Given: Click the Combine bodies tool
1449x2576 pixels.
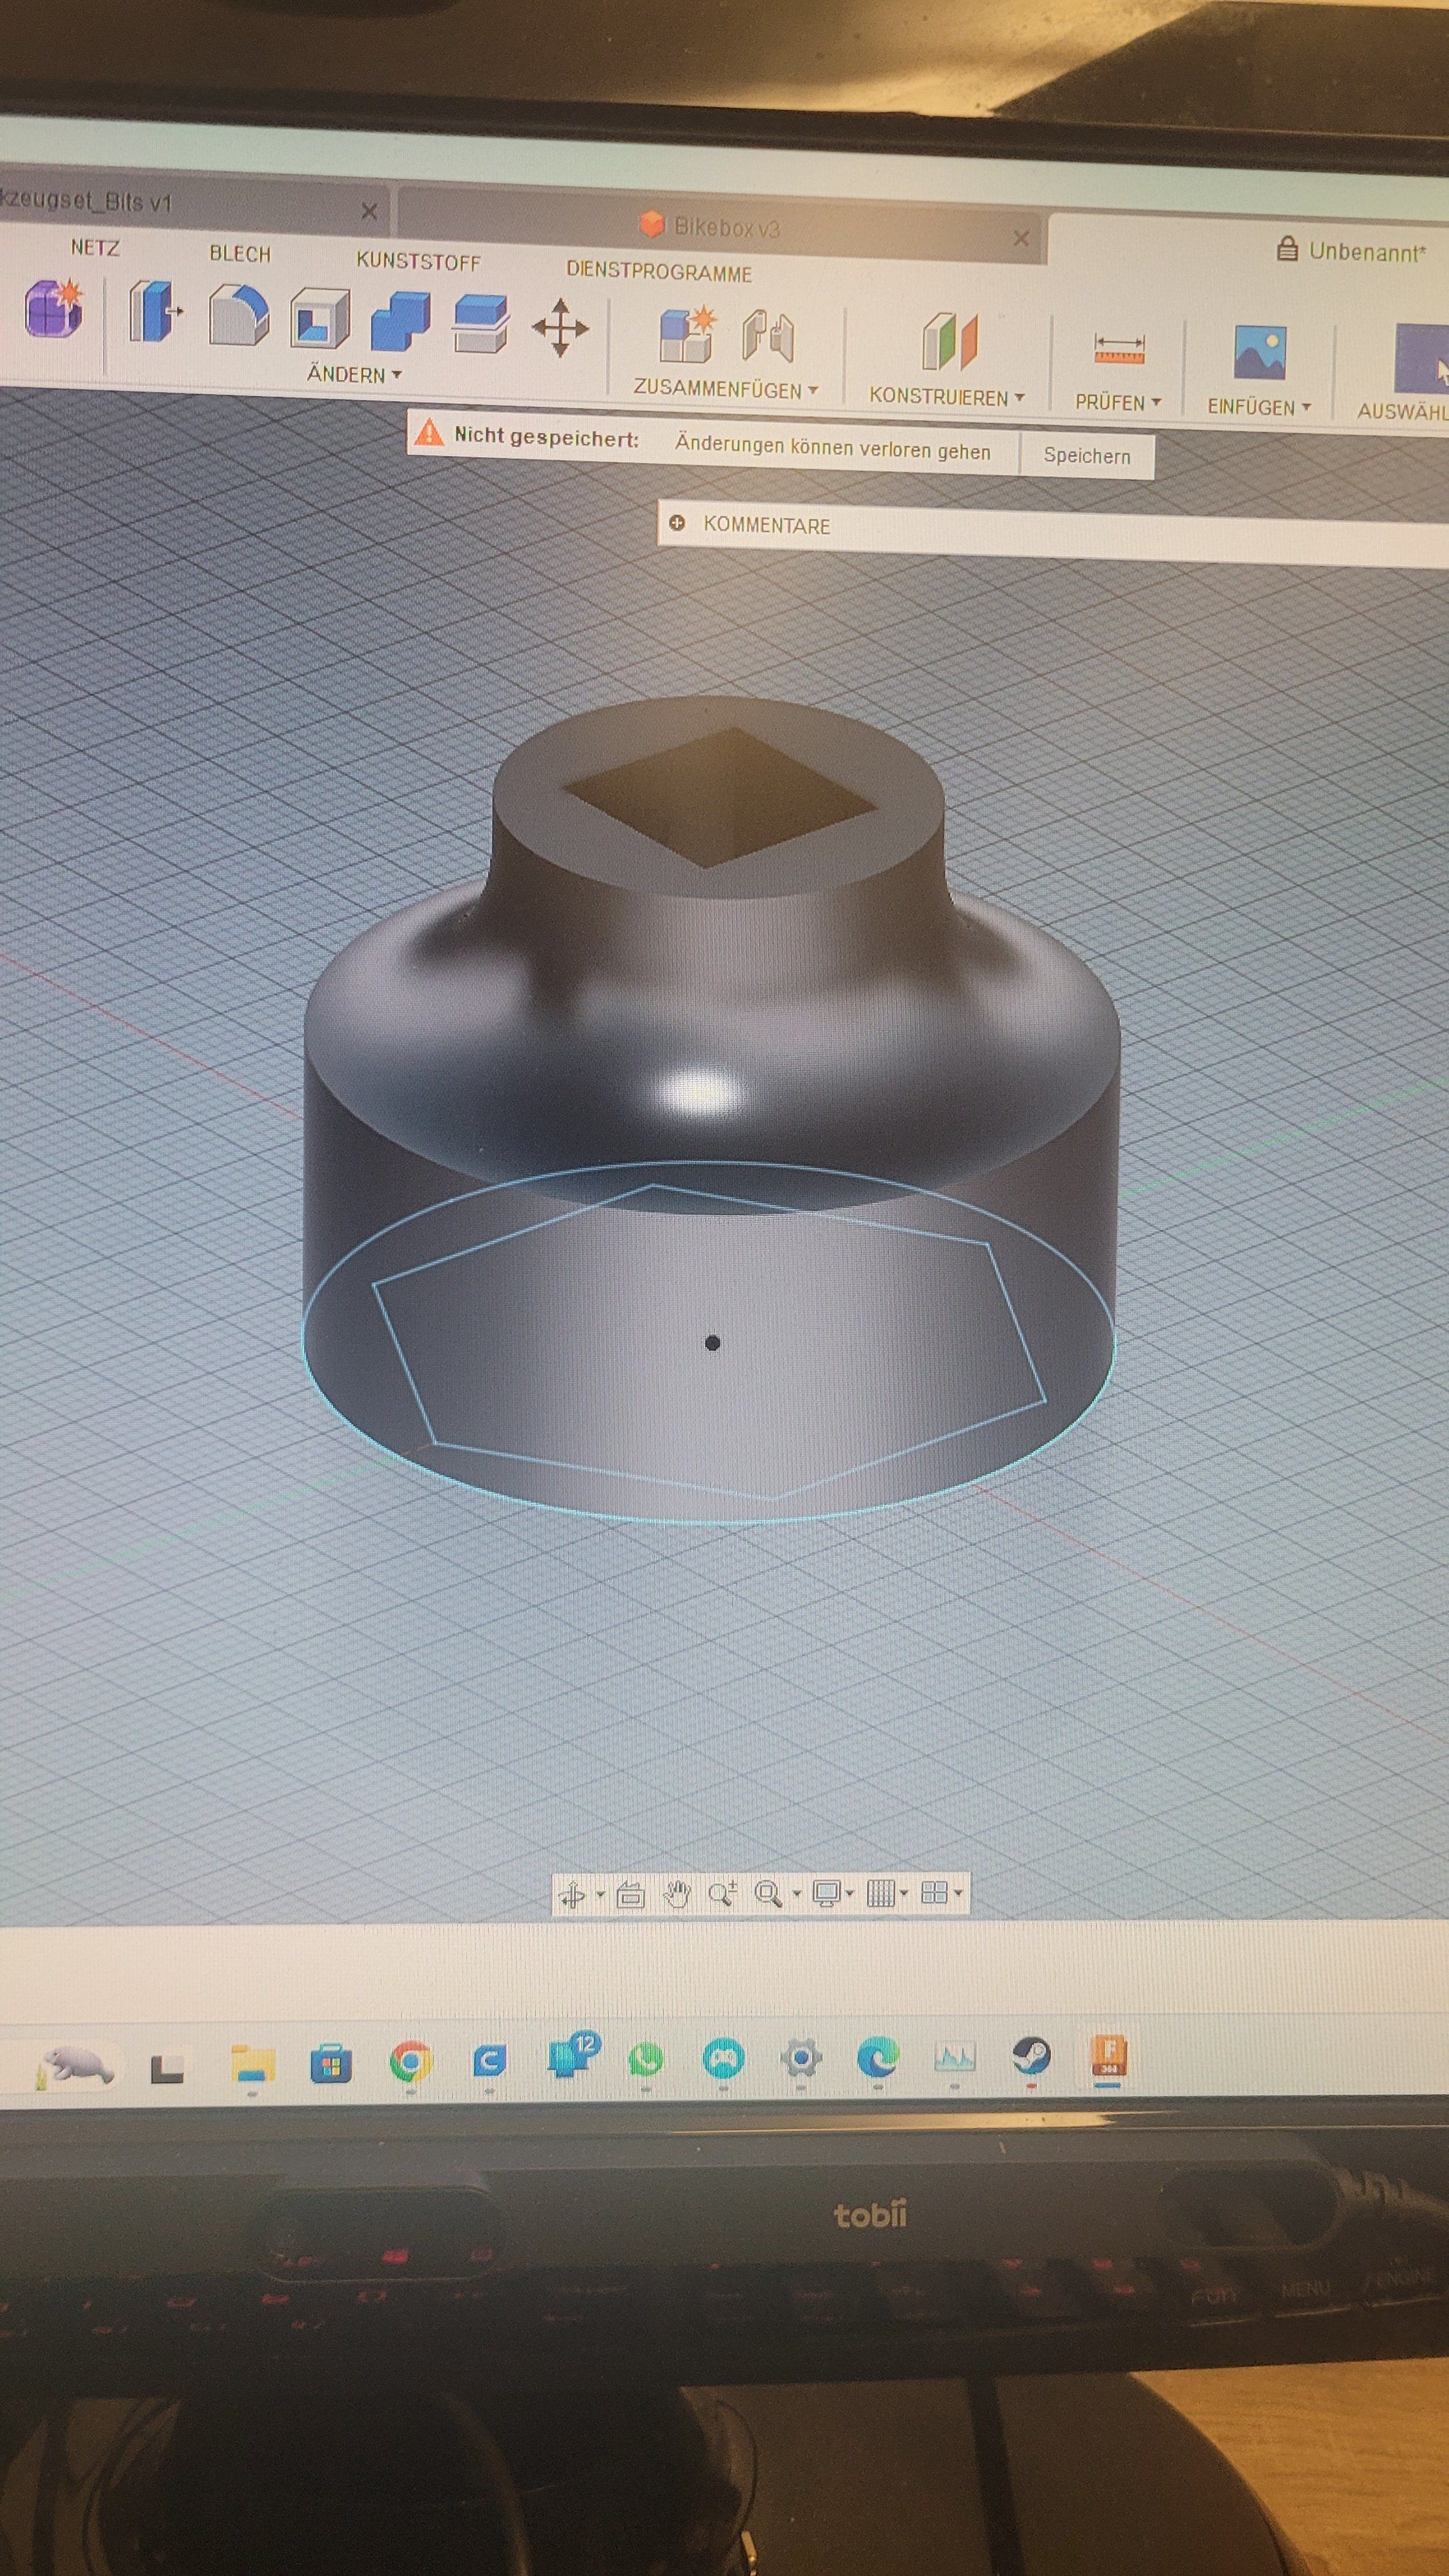Looking at the screenshot, I should click(x=399, y=321).
